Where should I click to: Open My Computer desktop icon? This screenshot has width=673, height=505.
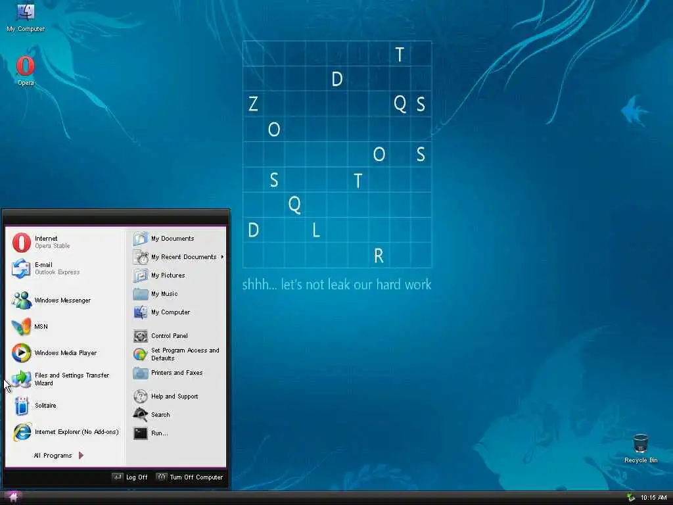[x=26, y=18]
